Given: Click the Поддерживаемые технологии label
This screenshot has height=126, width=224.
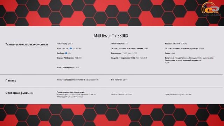Looking at the screenshot, I should pyautogui.click(x=71, y=92).
